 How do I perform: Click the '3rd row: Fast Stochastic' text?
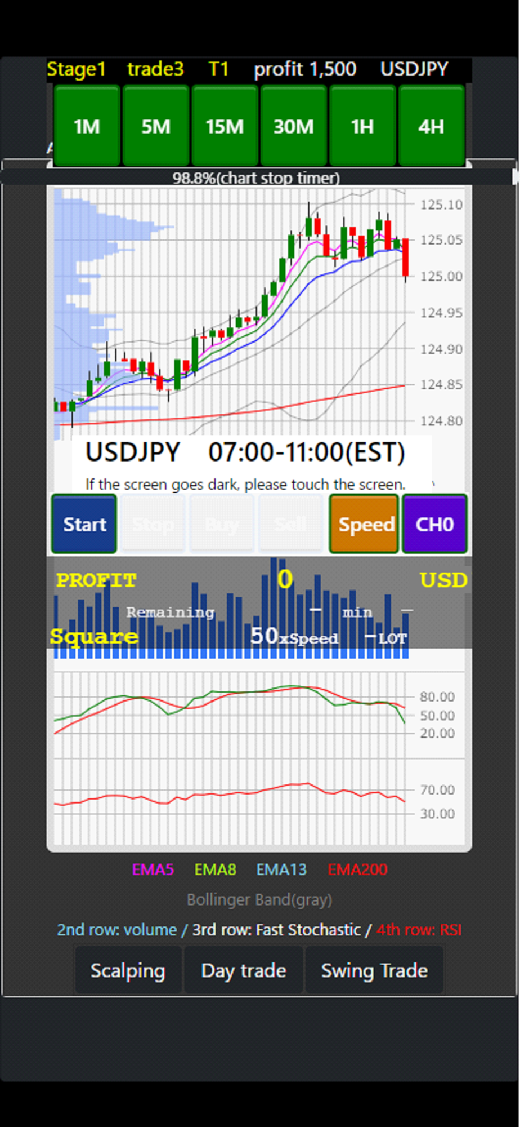coord(276,930)
